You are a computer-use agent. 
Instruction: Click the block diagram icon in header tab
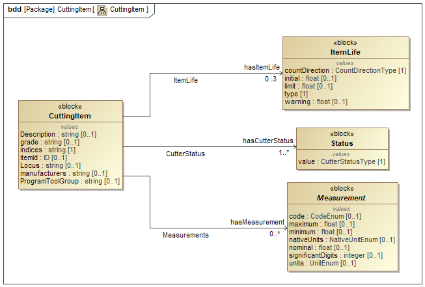[102, 10]
